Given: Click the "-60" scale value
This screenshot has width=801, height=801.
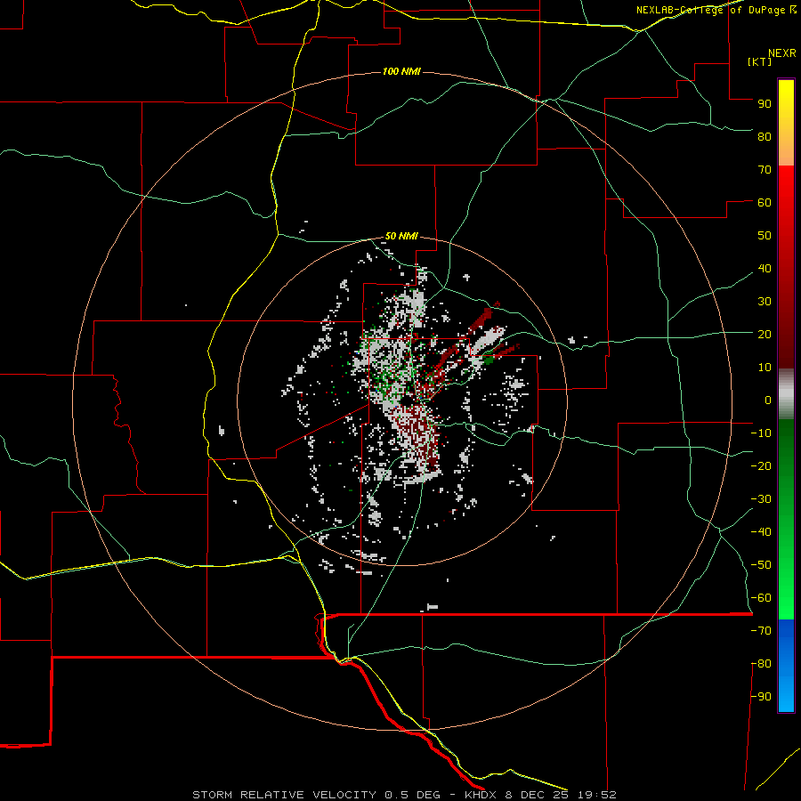Looking at the screenshot, I should click(x=761, y=598).
